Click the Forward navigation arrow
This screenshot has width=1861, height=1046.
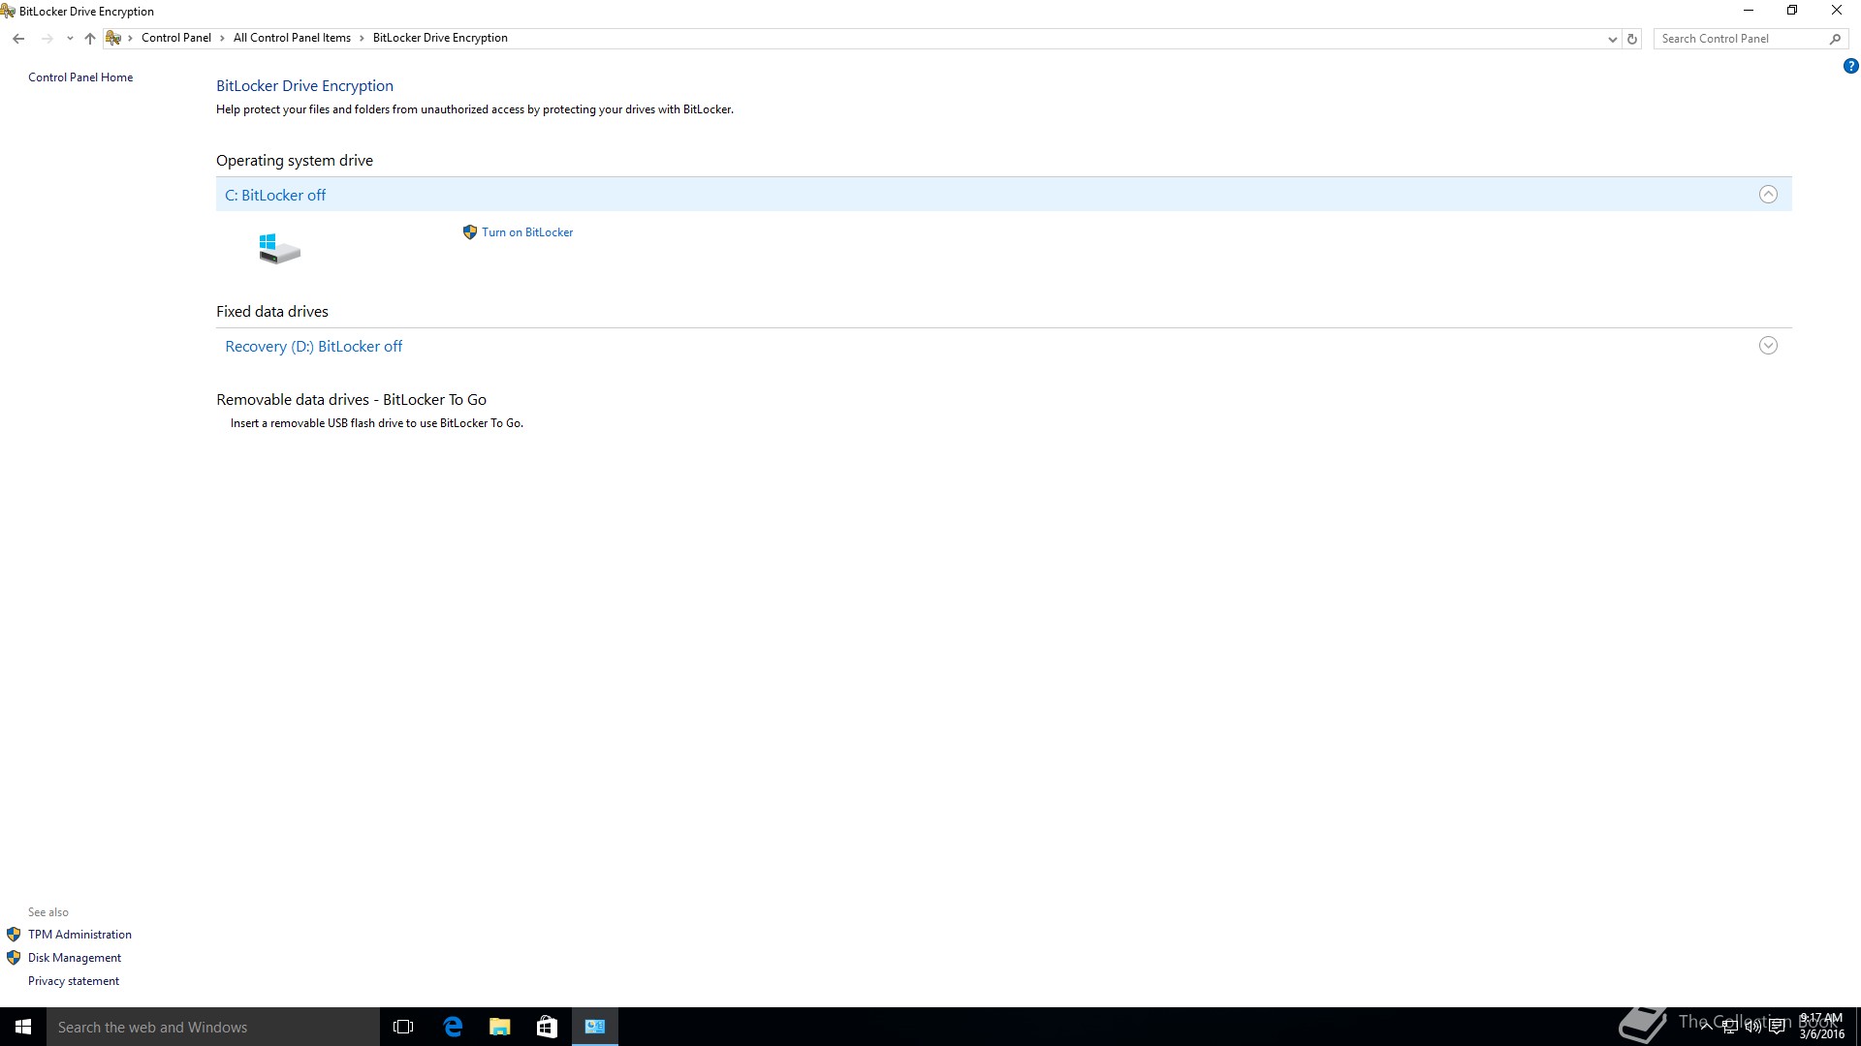tap(47, 39)
